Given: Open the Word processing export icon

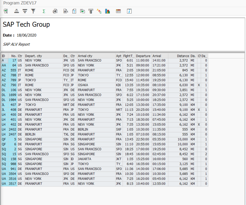Looking at the screenshot, I should [x=74, y=11].
